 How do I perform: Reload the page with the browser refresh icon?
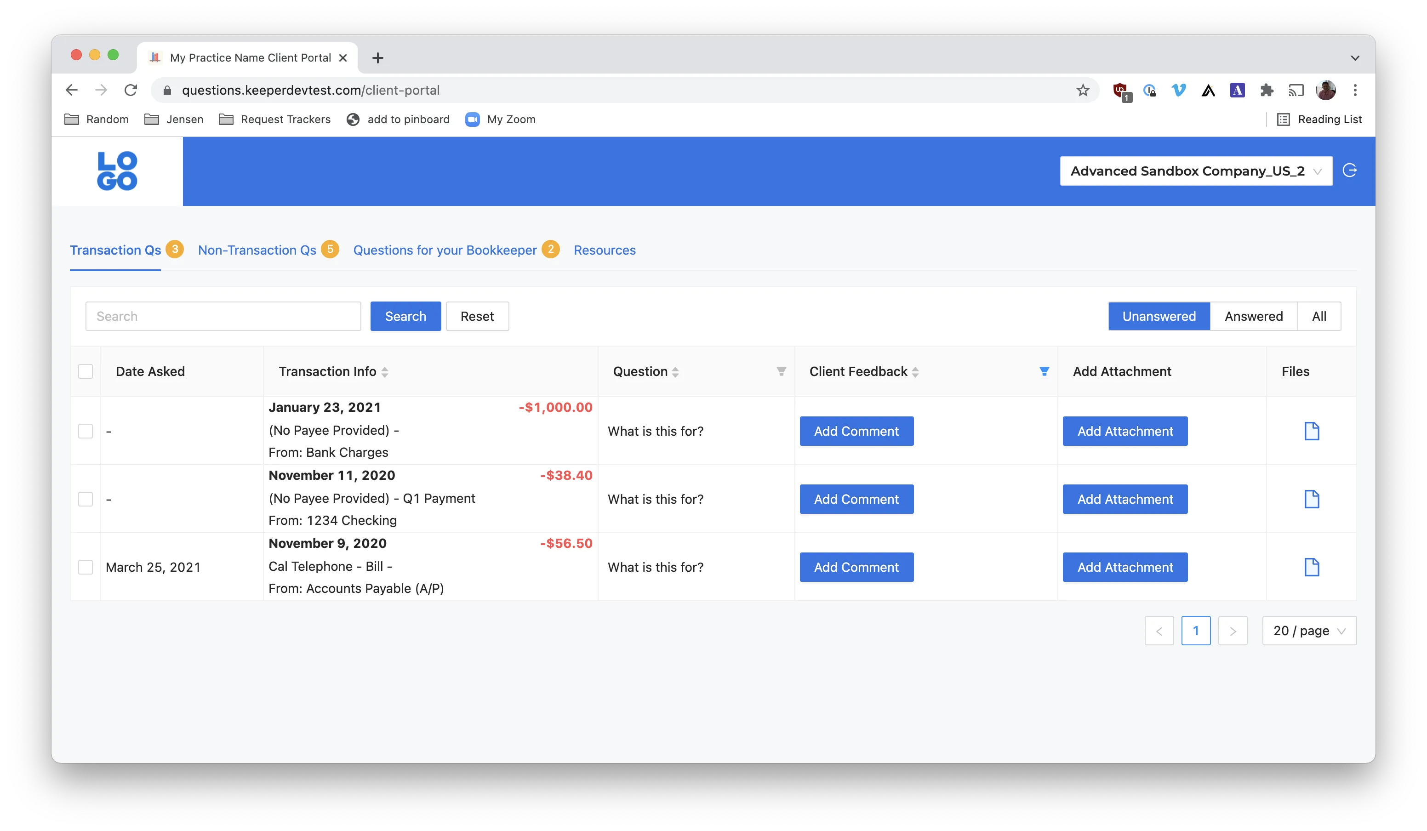[x=131, y=90]
